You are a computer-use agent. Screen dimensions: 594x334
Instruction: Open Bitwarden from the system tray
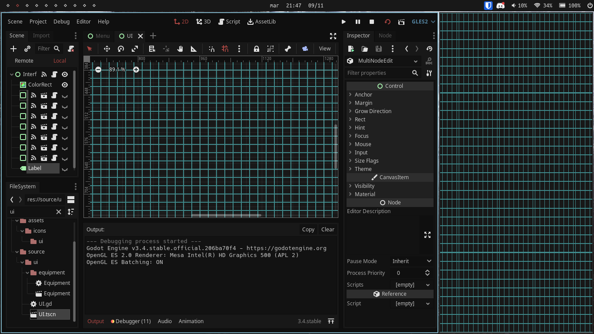(488, 6)
